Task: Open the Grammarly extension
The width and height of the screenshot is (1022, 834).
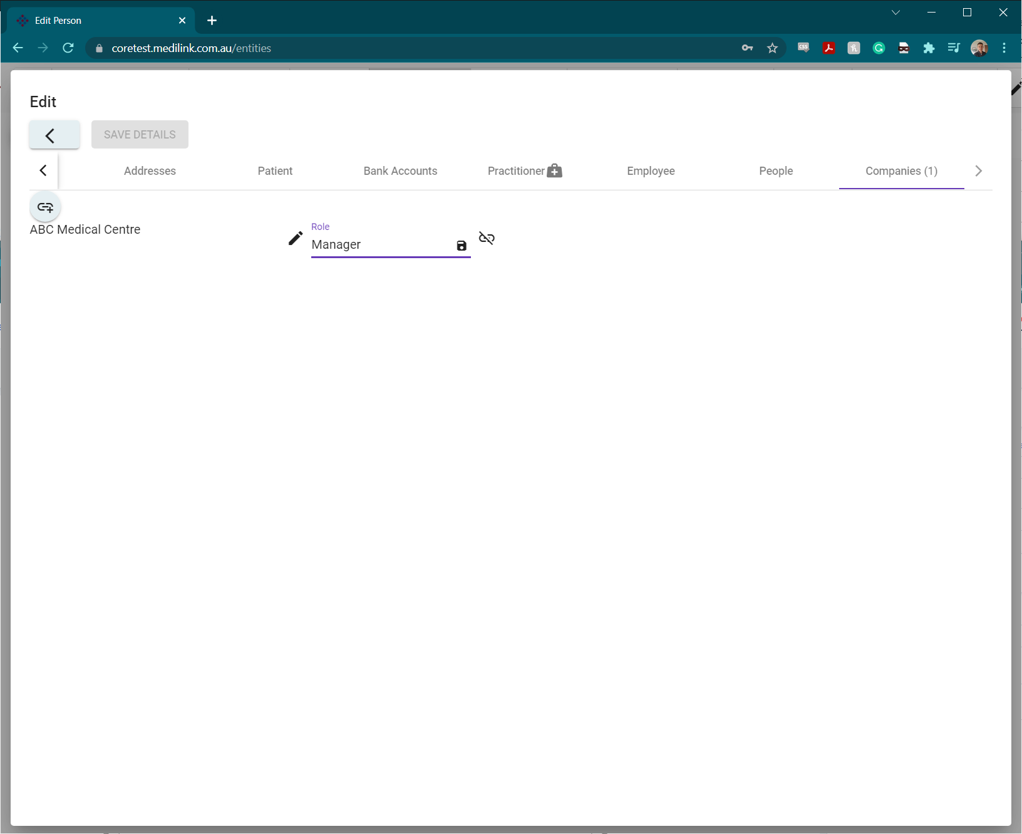Action: pyautogui.click(x=879, y=48)
